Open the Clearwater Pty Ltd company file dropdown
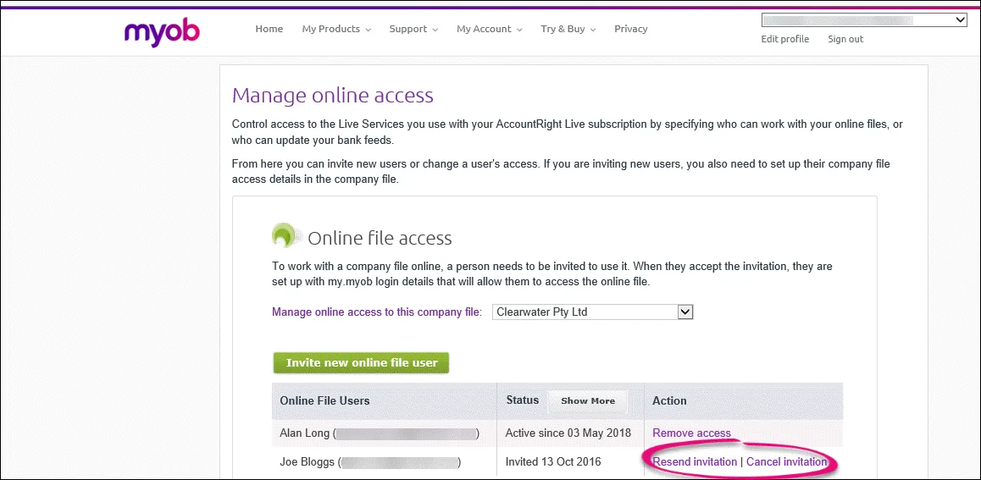981x480 pixels. pos(592,312)
